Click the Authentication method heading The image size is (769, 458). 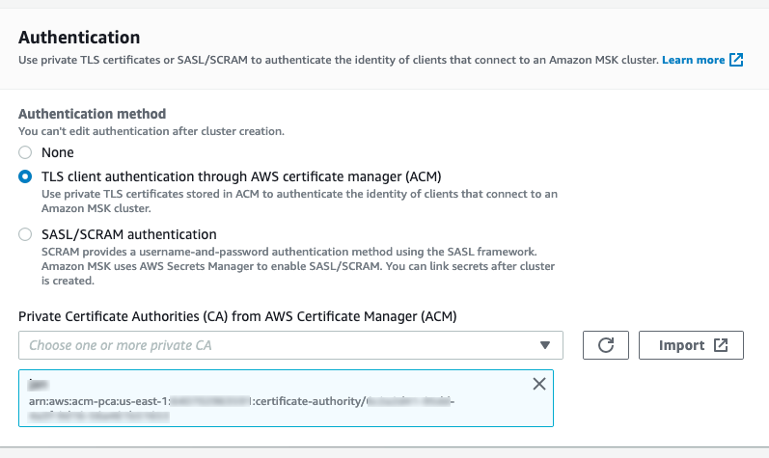point(93,114)
